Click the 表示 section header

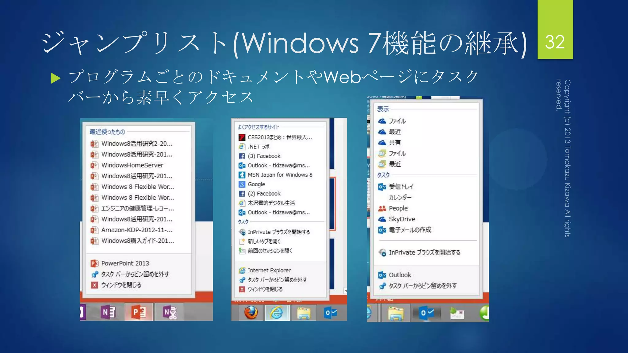383,109
